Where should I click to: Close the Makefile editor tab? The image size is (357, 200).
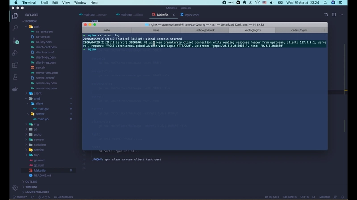[x=174, y=15]
